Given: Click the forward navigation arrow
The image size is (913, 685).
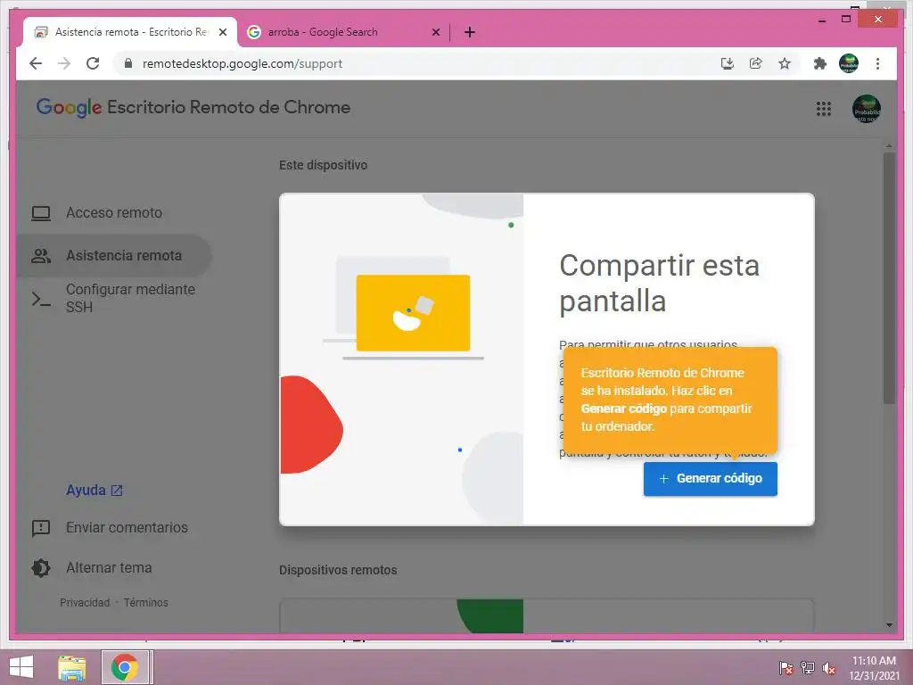Looking at the screenshot, I should (64, 63).
